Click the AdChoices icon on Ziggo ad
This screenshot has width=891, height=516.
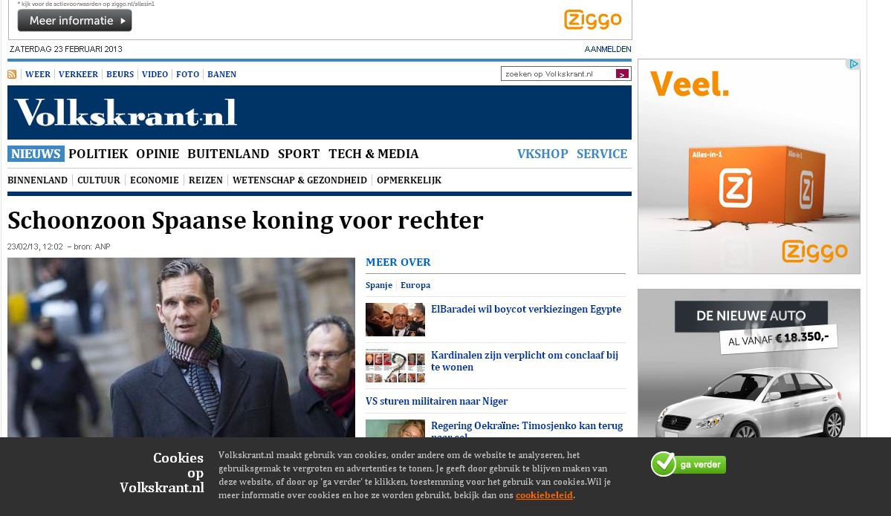coord(854,64)
